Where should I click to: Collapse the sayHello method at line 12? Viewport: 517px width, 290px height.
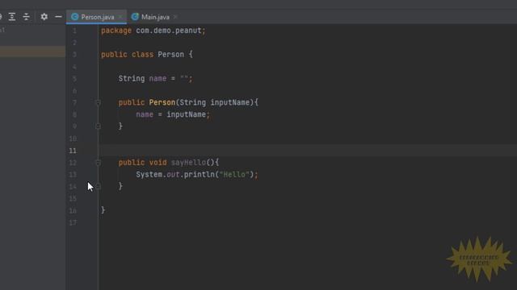pyautogui.click(x=98, y=163)
